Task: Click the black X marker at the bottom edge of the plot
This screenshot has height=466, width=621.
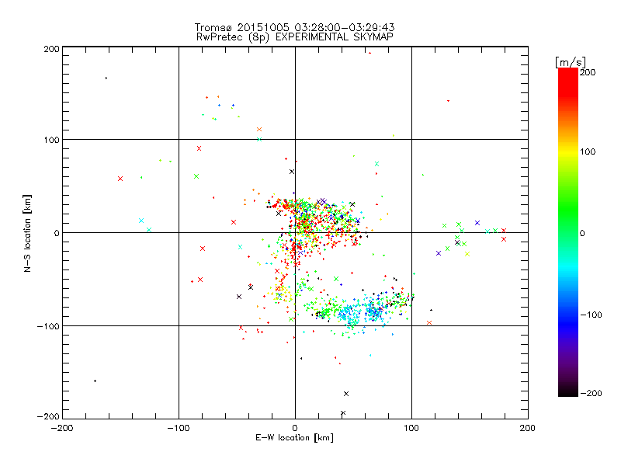Action: coord(343,413)
